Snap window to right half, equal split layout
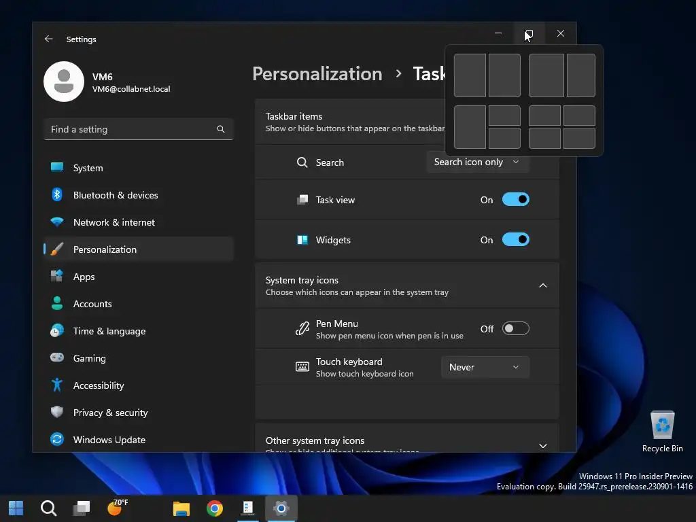 point(504,75)
